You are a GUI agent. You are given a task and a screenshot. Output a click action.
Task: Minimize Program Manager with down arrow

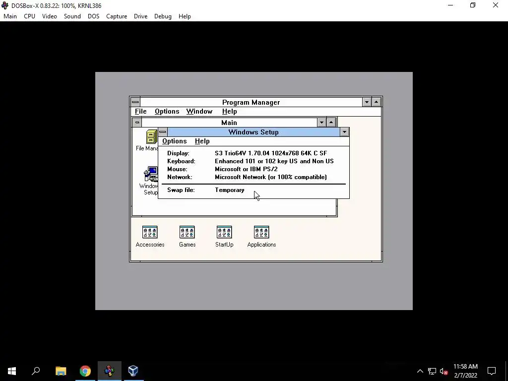coord(367,102)
